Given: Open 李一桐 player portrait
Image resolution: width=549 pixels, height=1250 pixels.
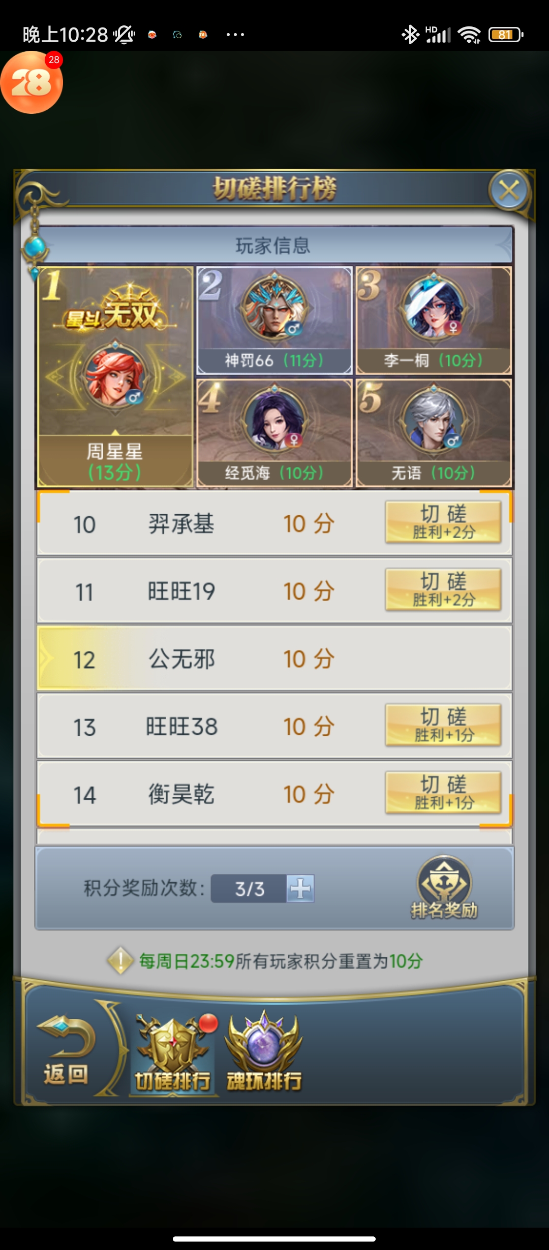Looking at the screenshot, I should coord(434,307).
